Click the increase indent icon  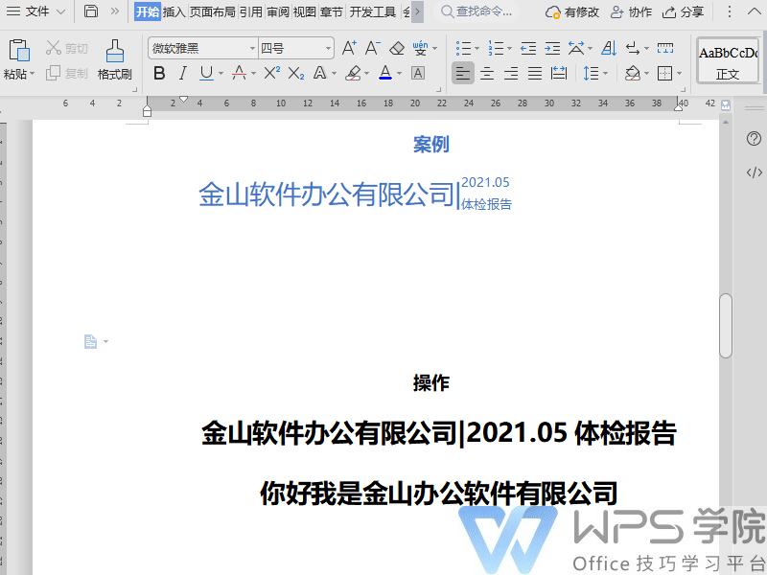click(552, 48)
